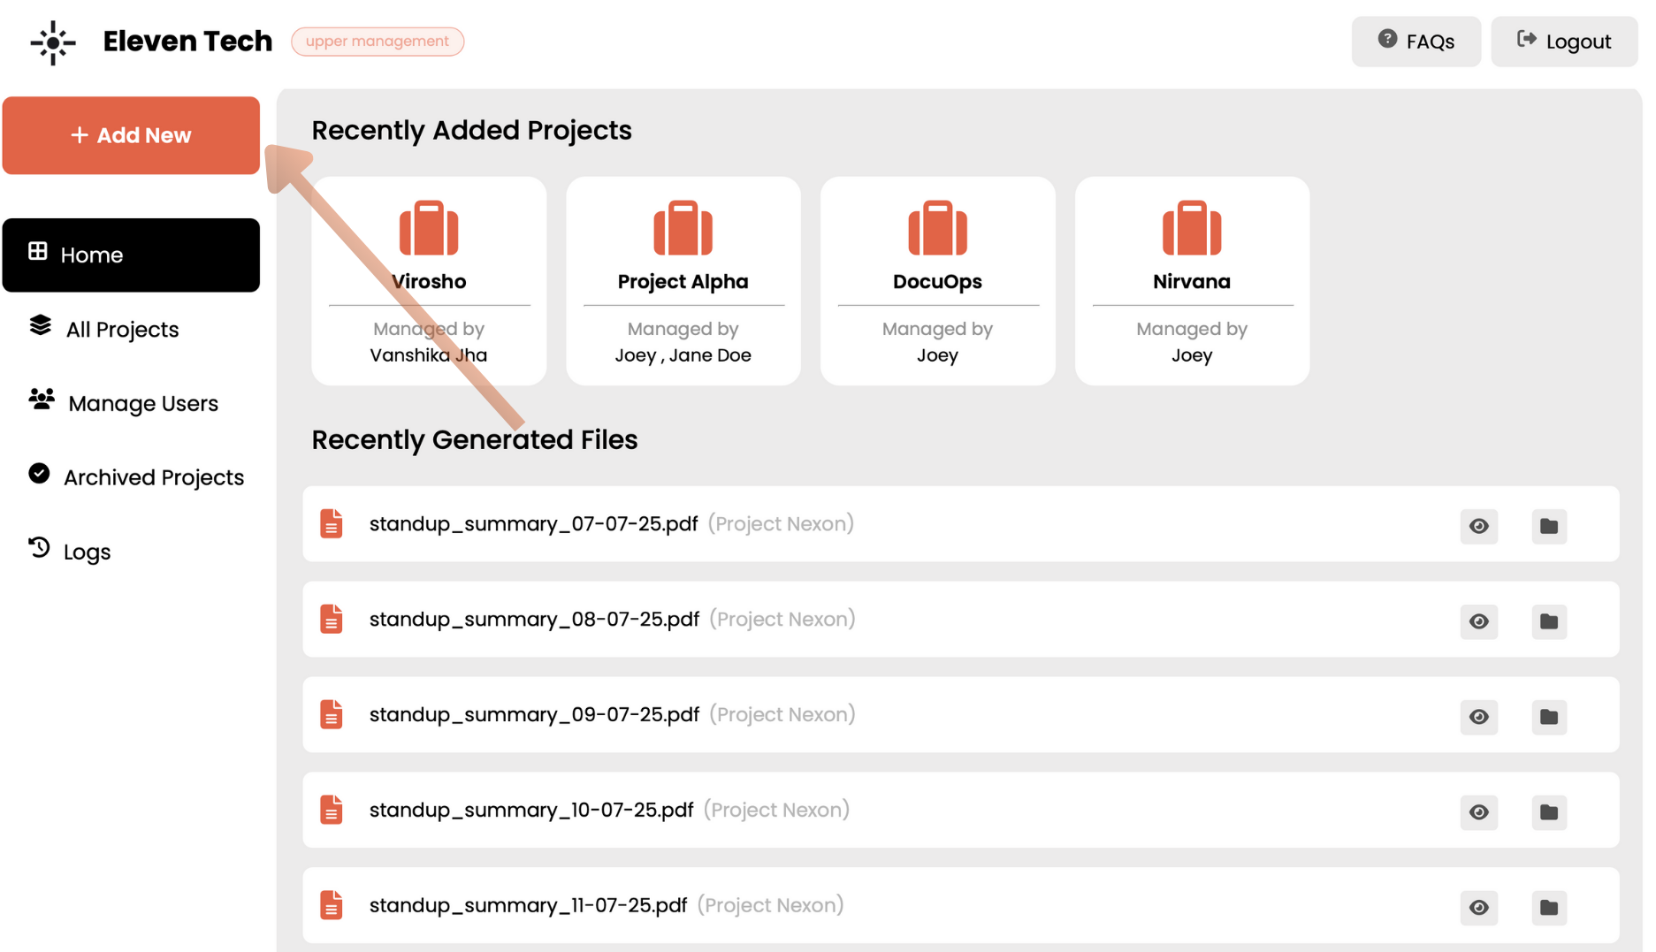Open folder for standup_summary_09-07-25.pdf
This screenshot has height=952, width=1656.
(x=1548, y=717)
